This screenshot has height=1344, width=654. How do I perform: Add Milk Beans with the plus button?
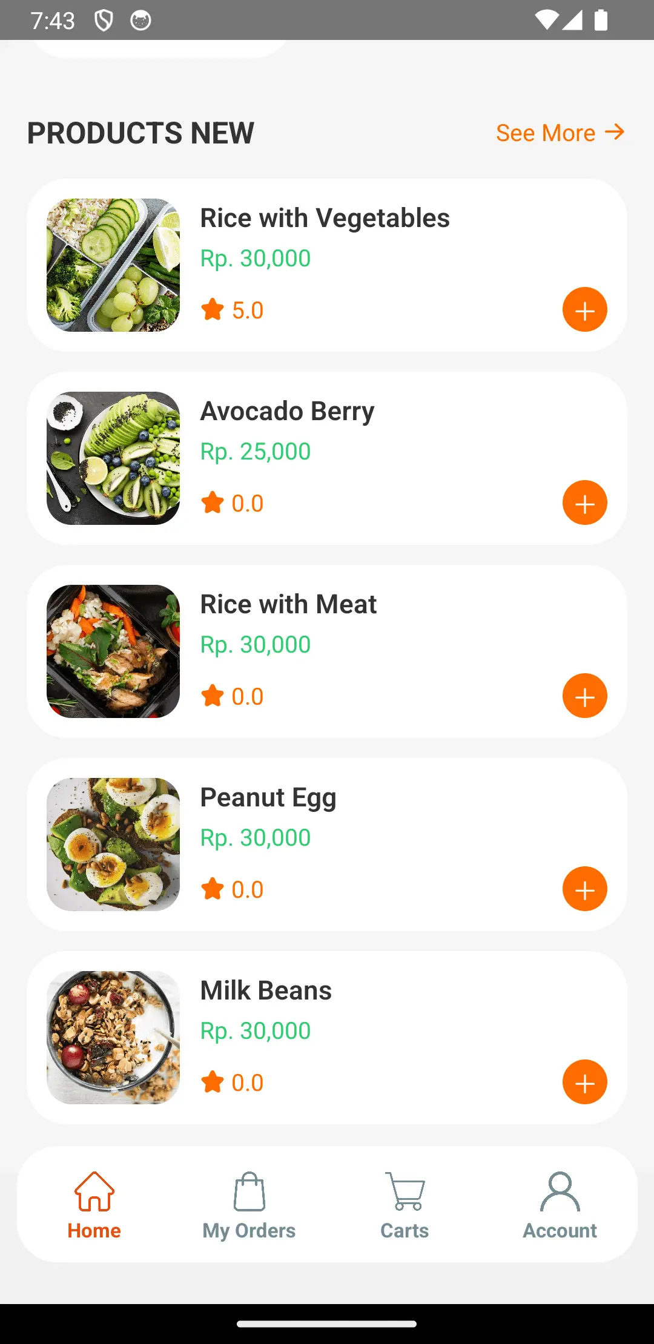click(x=584, y=1082)
